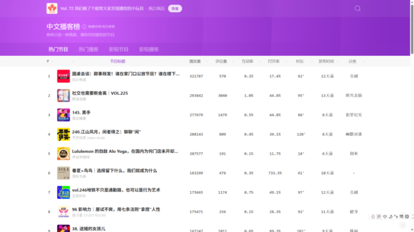Toggle the IME punctuation mode icon
Viewport: 414px width, 232px height.
click(x=396, y=216)
